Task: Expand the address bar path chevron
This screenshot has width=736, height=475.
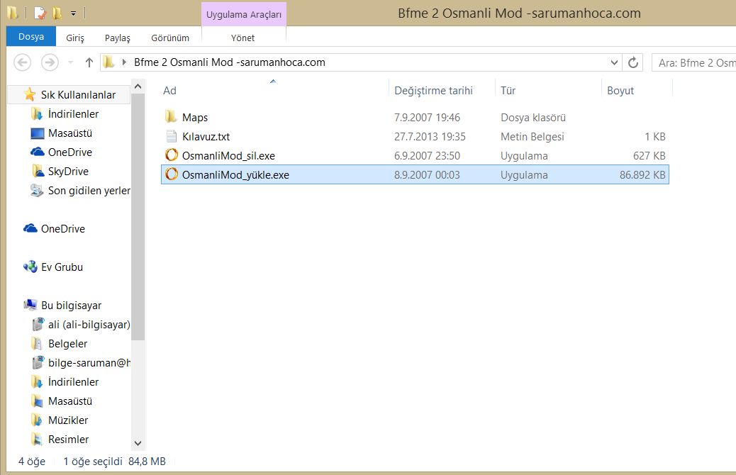Action: click(x=124, y=62)
